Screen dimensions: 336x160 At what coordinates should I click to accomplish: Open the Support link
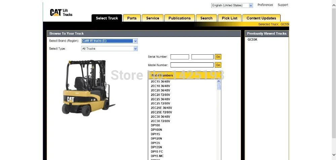click(283, 5)
